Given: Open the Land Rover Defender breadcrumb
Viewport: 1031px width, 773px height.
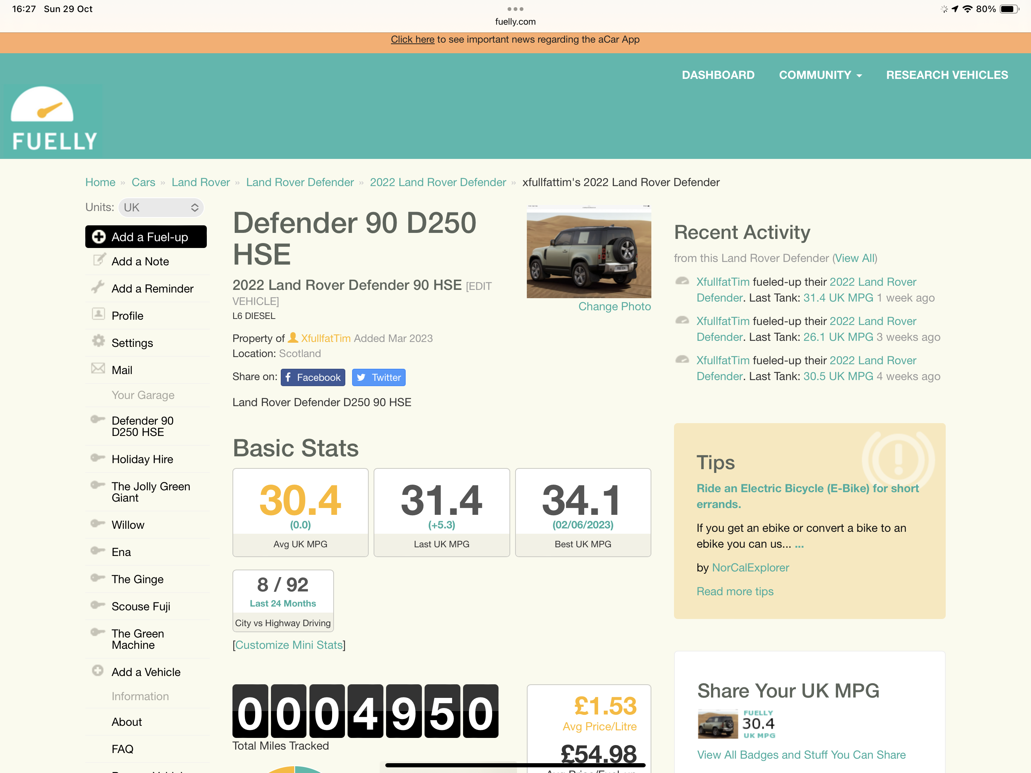Looking at the screenshot, I should click(300, 182).
